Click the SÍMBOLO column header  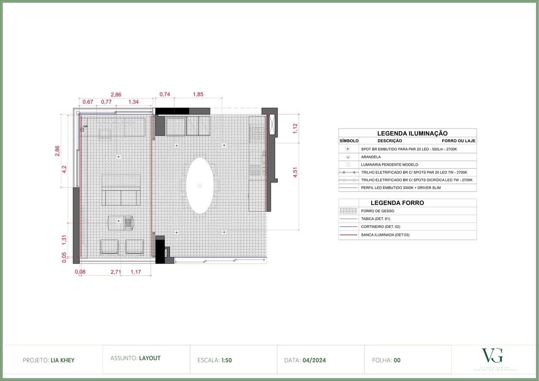(x=349, y=141)
